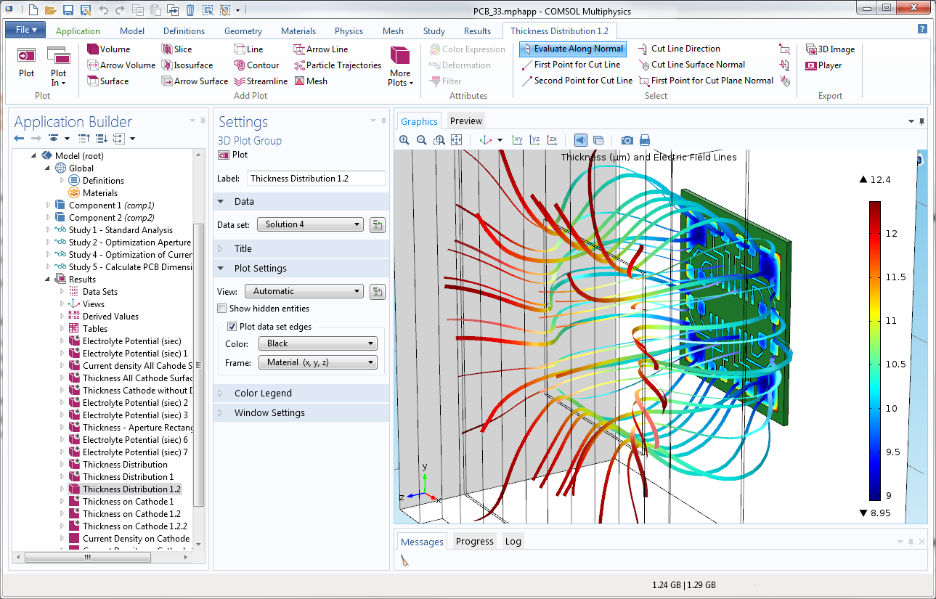Take a snapshot with the camera icon

627,139
